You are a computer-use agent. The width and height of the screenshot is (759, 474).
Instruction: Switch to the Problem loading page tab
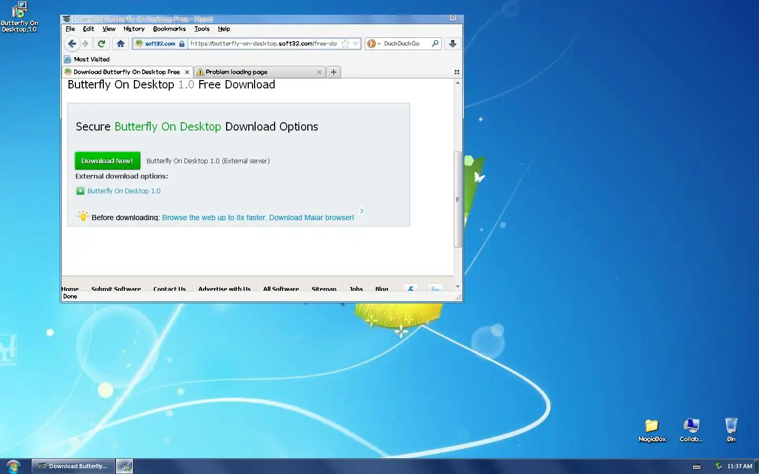point(259,72)
